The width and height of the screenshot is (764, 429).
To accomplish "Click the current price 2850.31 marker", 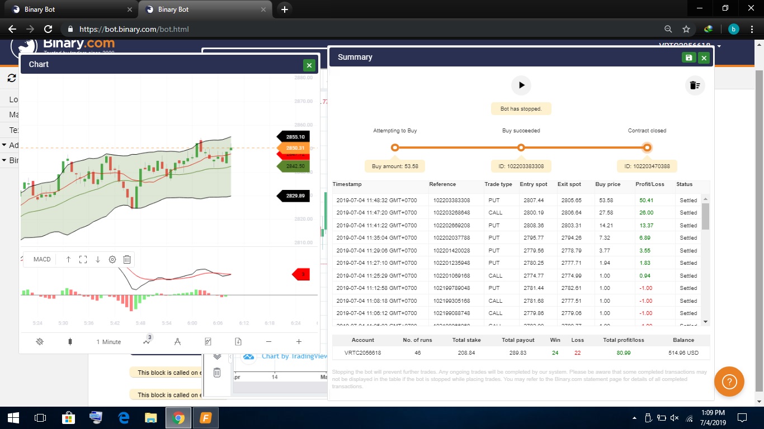I will (294, 148).
